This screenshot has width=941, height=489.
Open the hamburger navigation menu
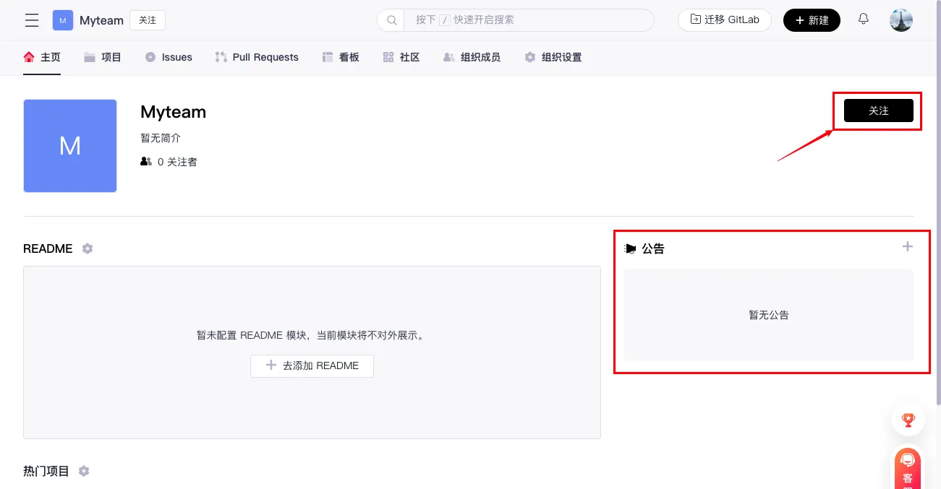[32, 20]
